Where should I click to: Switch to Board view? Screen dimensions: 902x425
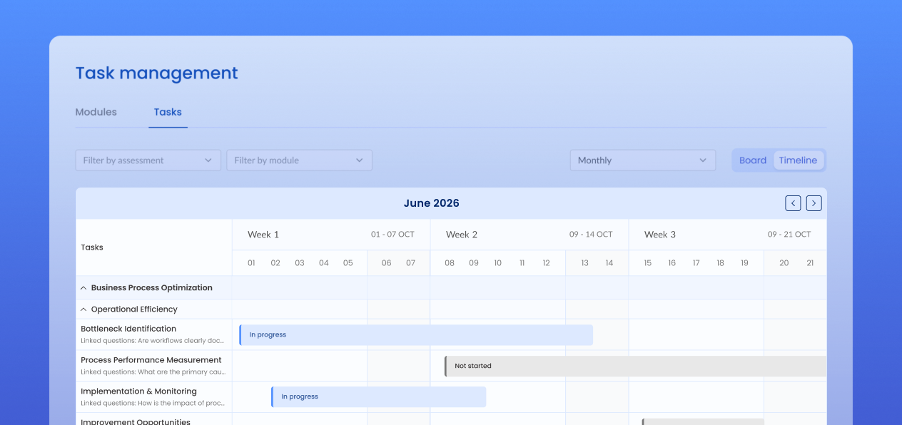tap(753, 160)
